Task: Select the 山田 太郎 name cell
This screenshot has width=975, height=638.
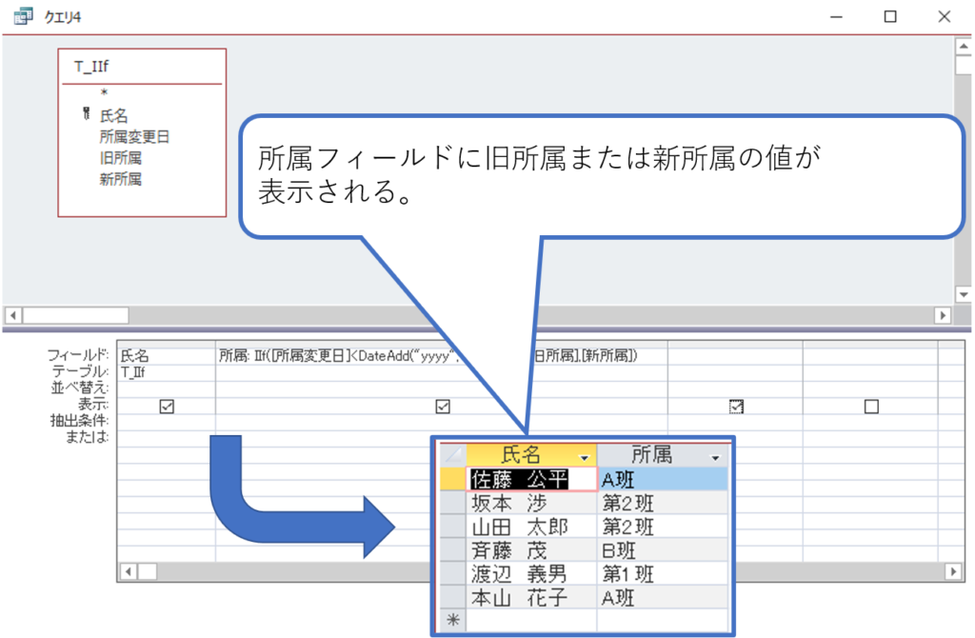Action: [531, 527]
